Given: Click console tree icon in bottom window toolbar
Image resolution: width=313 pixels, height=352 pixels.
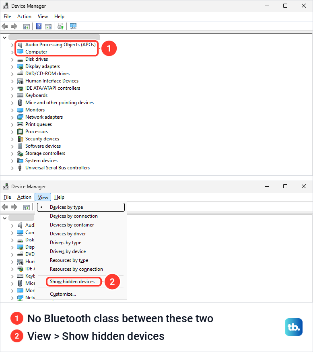Looking at the screenshot, I should click(27, 207).
